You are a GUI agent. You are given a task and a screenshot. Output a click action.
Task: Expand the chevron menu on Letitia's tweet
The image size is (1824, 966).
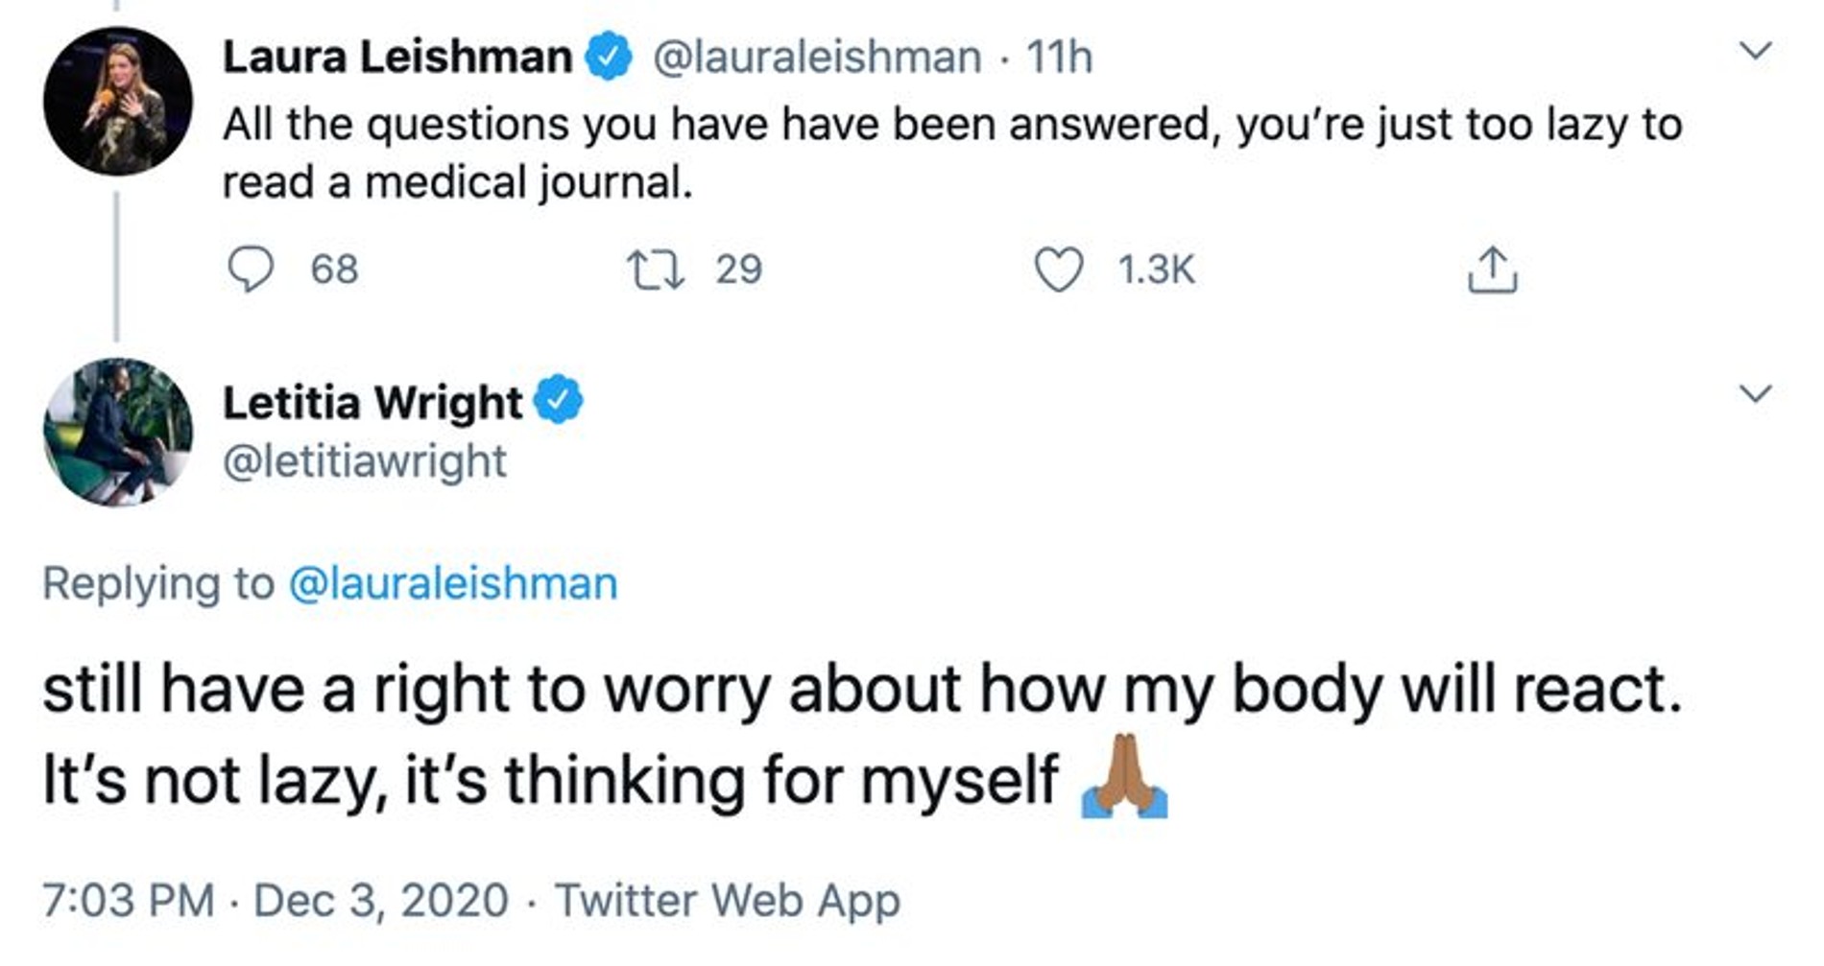click(1755, 393)
